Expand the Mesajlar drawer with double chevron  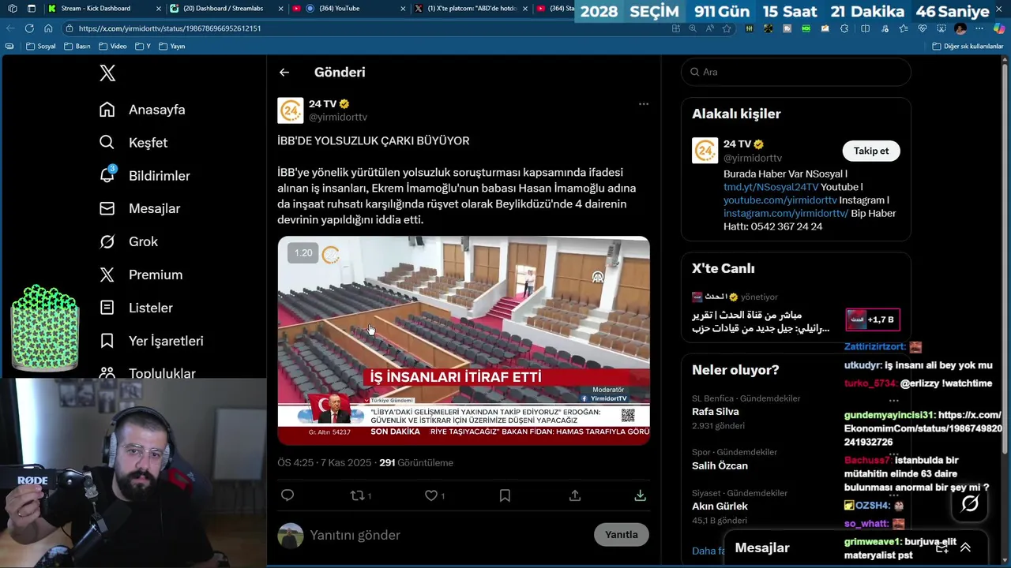[965, 547]
